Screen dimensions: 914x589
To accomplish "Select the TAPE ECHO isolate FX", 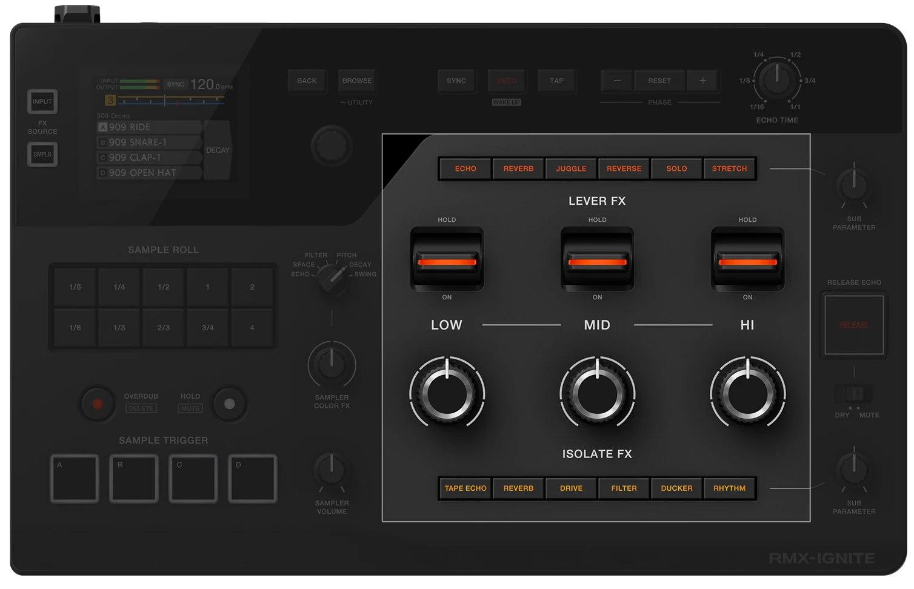I will (x=465, y=488).
